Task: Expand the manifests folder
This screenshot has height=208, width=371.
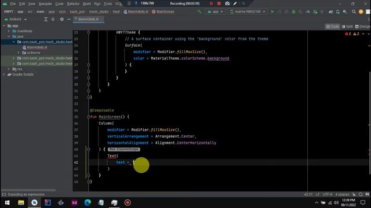Action: pos(9,31)
